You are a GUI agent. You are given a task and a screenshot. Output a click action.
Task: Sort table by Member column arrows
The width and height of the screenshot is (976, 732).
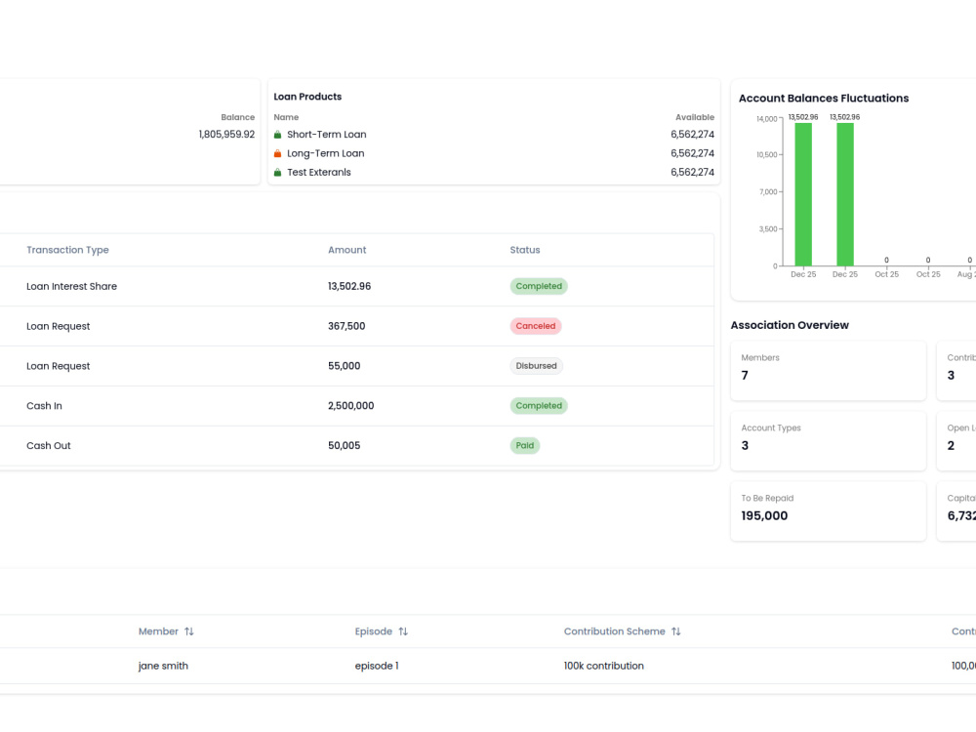pyautogui.click(x=189, y=631)
